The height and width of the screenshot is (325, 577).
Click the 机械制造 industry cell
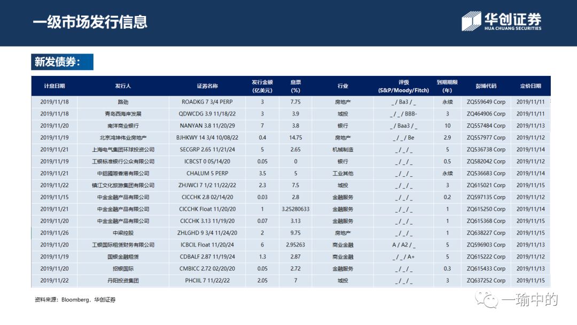click(x=342, y=150)
